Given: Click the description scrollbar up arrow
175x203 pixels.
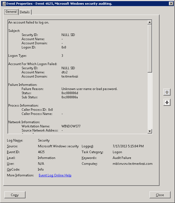Looking at the screenshot, I should [150, 22].
